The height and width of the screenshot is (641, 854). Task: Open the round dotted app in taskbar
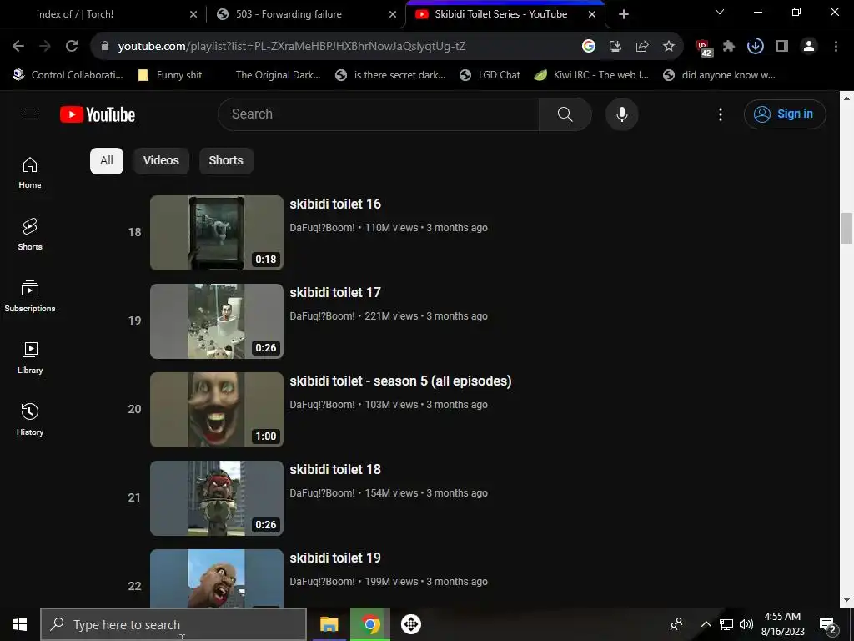click(x=411, y=624)
